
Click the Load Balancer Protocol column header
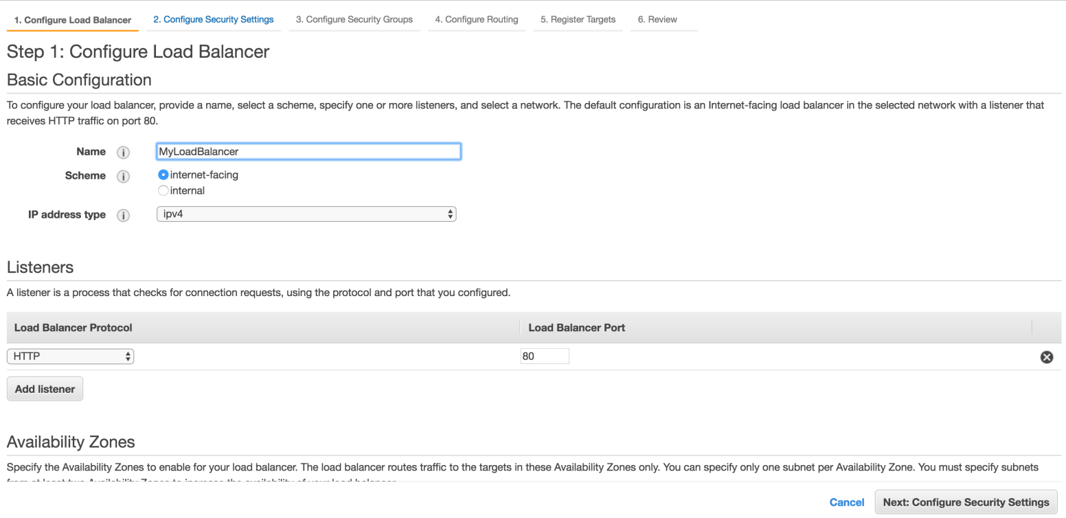[x=73, y=328]
